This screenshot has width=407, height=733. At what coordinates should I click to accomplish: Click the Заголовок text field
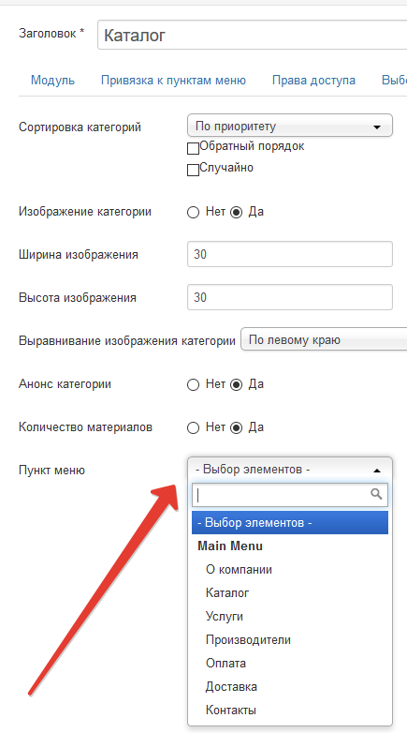252,35
